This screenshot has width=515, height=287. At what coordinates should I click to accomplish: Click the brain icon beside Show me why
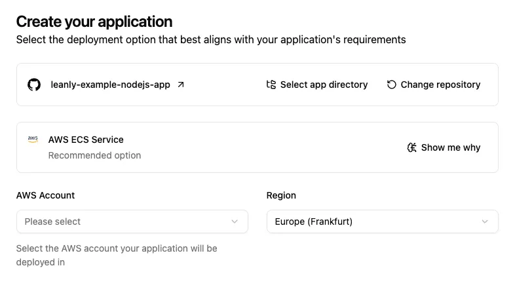412,147
